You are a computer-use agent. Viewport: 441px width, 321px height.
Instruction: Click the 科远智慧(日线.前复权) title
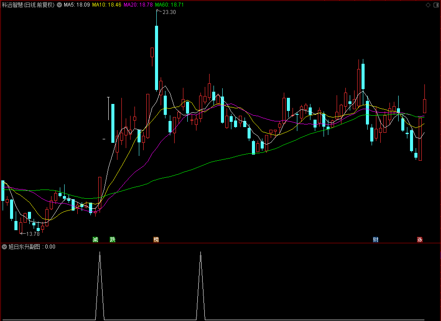coord(28,5)
